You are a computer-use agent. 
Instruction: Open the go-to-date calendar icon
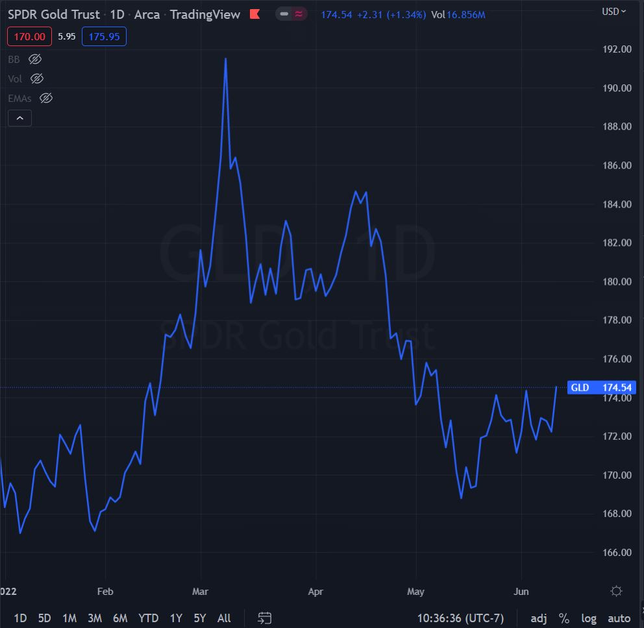point(264,618)
